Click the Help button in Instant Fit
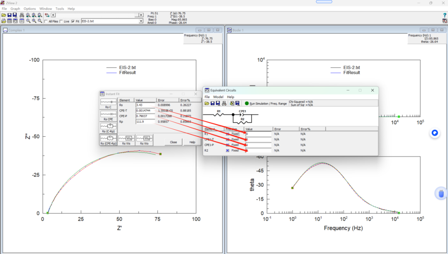Viewport: 448px width, 254px height. pos(192,142)
